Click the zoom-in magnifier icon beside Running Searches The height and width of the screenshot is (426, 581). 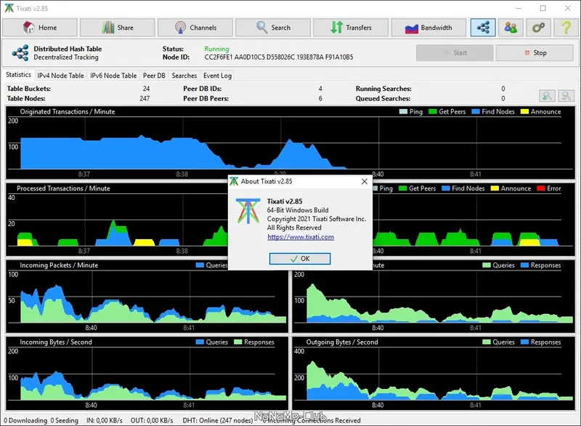pos(548,96)
